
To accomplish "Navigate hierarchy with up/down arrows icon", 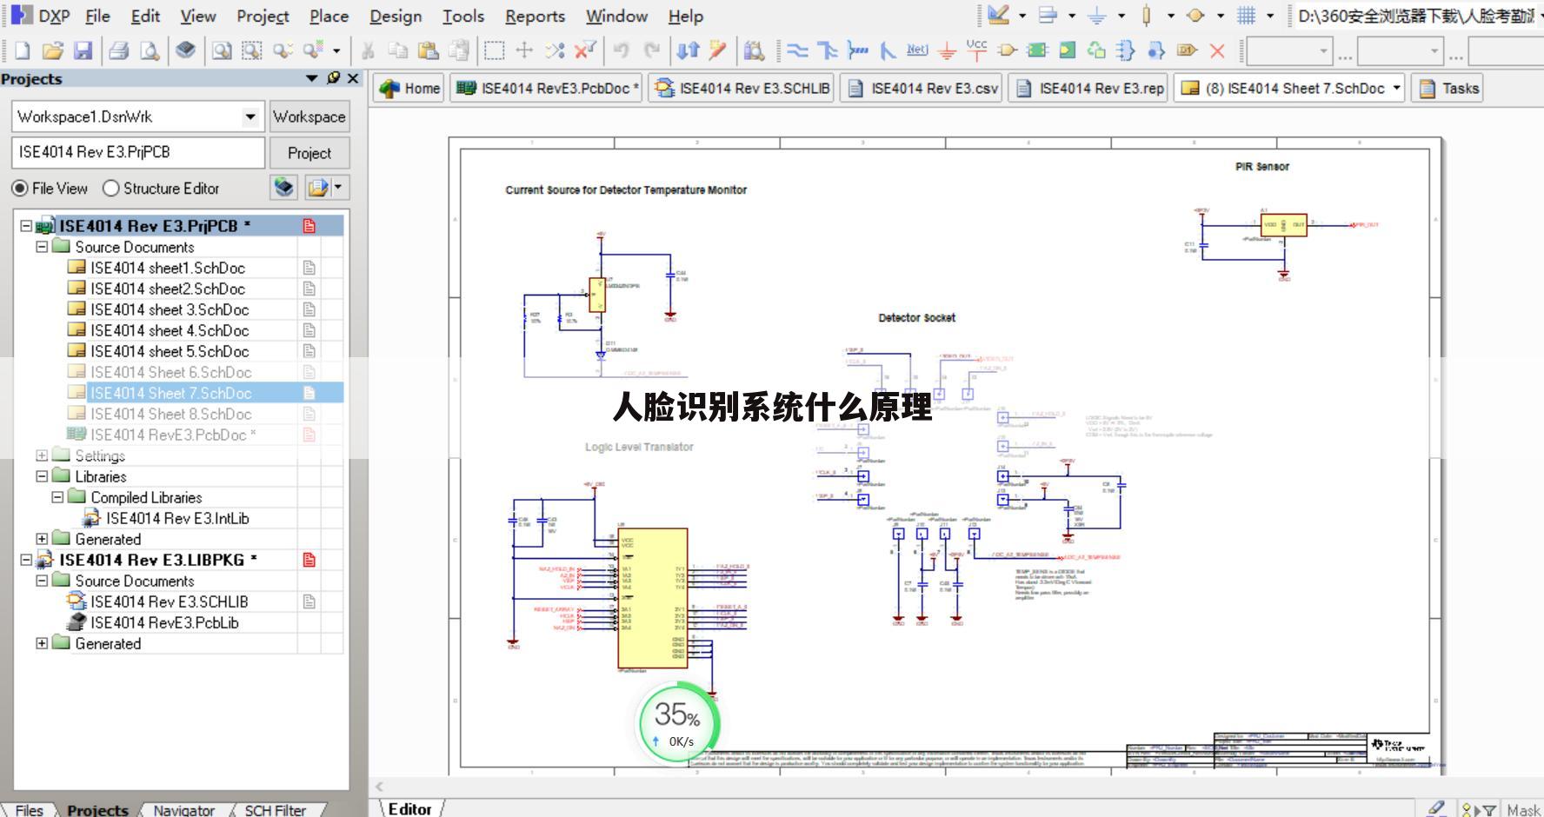I will pyautogui.click(x=688, y=51).
